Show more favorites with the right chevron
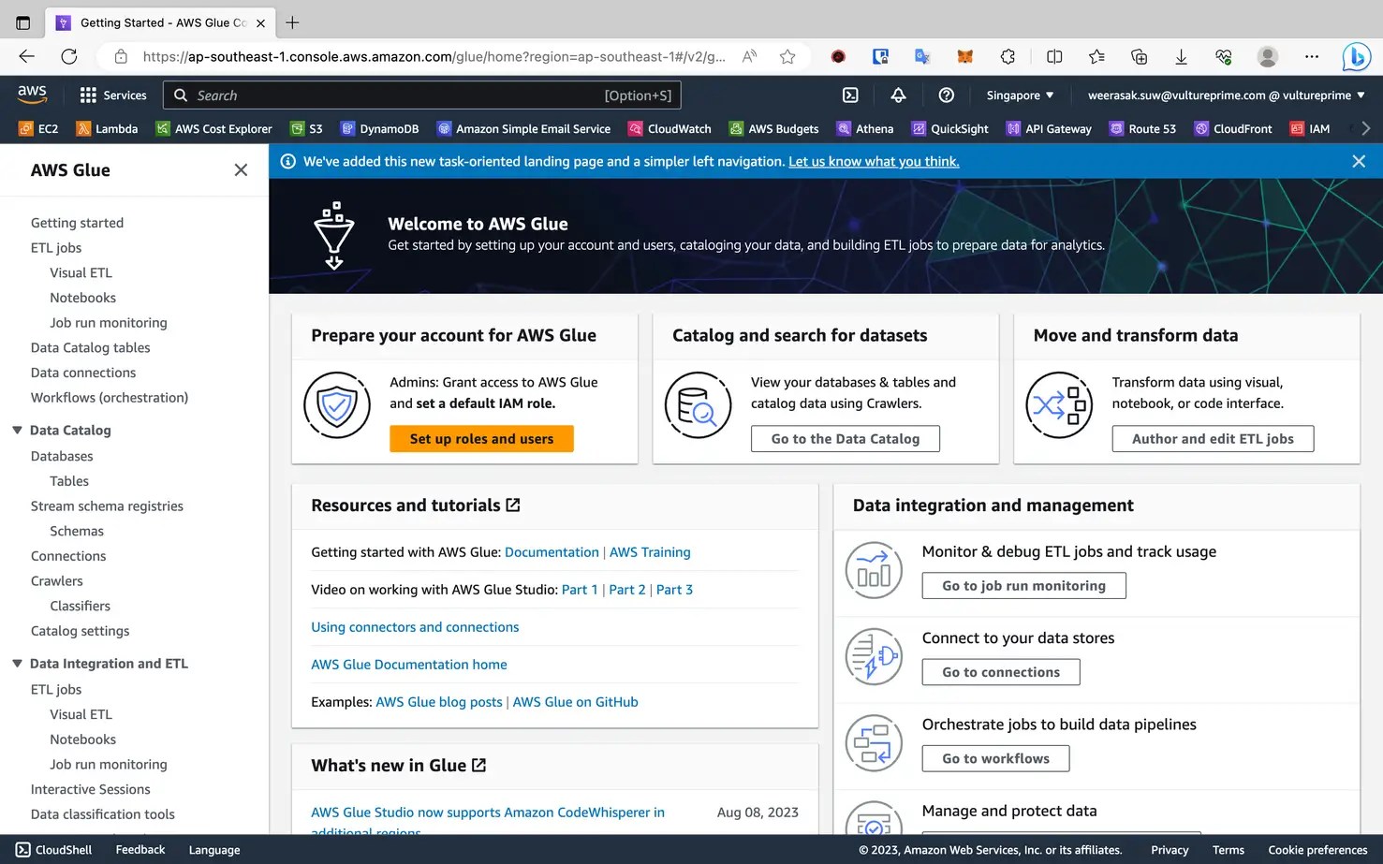This screenshot has width=1383, height=864. 1365,129
